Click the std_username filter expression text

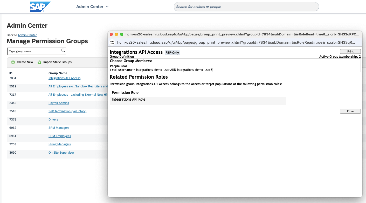[162, 70]
